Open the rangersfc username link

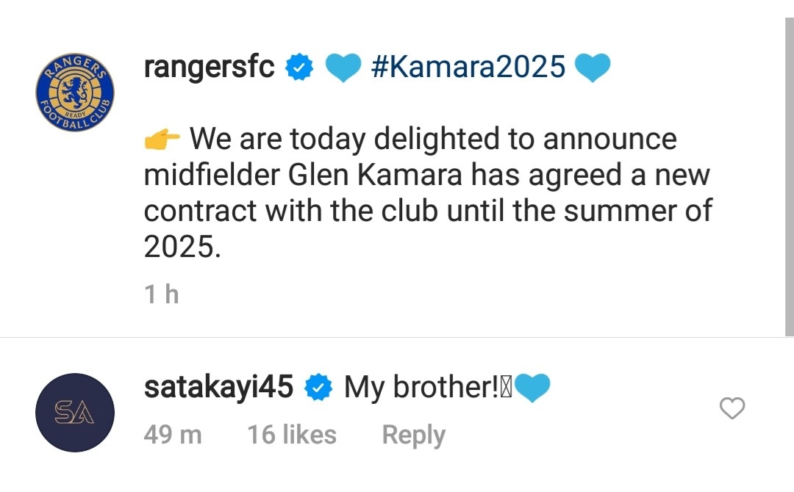pyautogui.click(x=209, y=67)
